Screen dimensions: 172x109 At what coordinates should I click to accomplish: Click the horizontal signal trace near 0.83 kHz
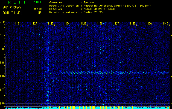[x=109, y=73]
